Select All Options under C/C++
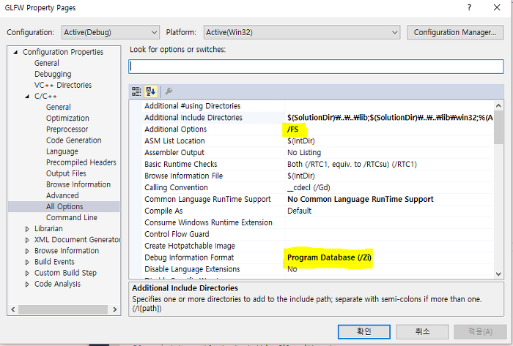The height and width of the screenshot is (346, 513). coord(64,206)
